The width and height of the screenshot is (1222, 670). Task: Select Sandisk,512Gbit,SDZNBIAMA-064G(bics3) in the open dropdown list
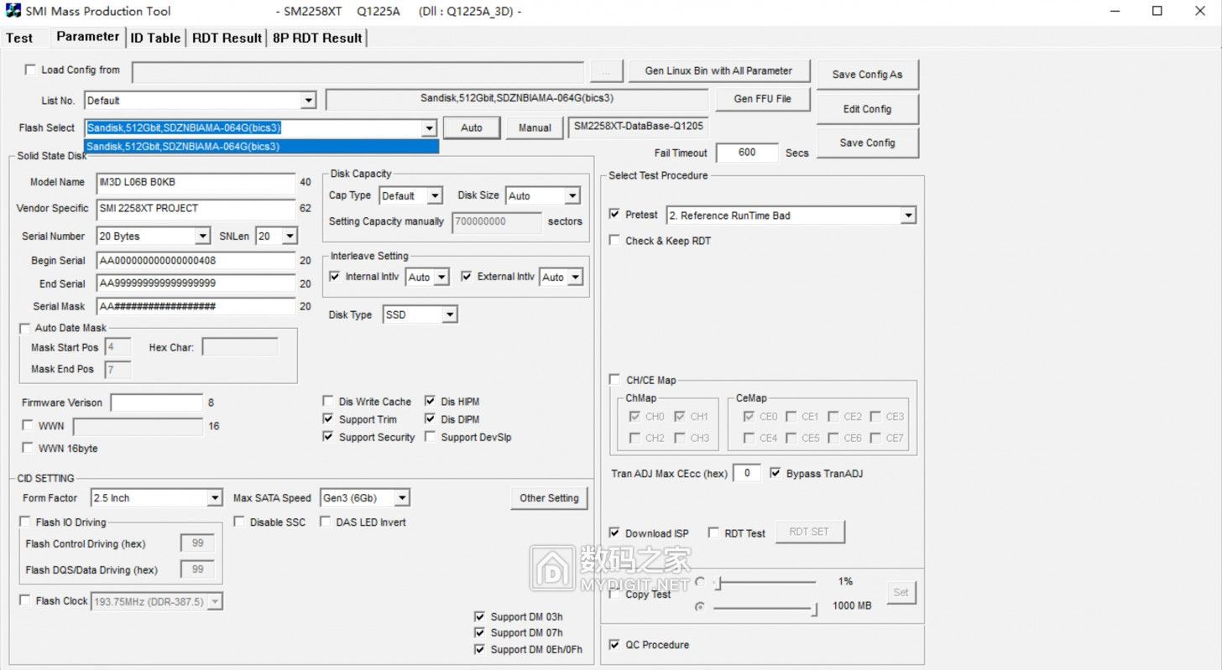click(x=262, y=147)
